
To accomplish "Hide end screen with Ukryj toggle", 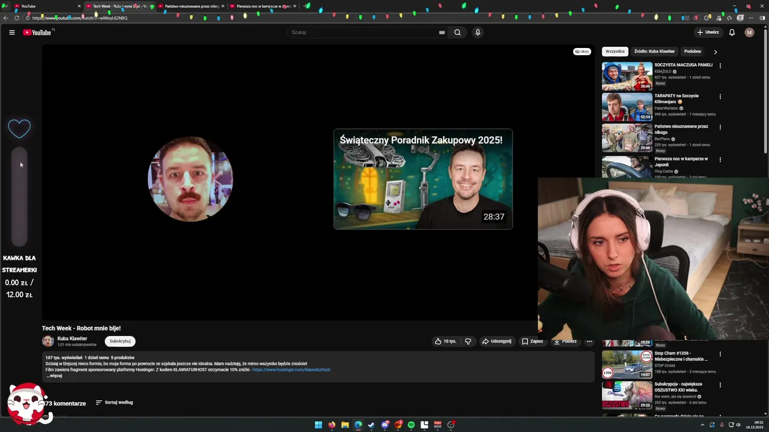I will coord(582,52).
